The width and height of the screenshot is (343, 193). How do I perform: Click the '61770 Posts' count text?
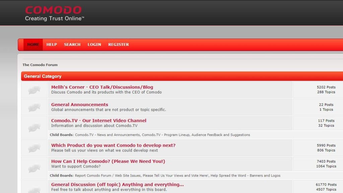click(326, 185)
